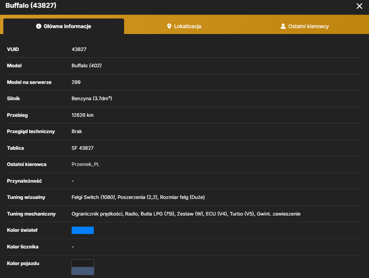Click the Przynależność row label
Screen dimensions: 369x278
pyautogui.click(x=24, y=181)
